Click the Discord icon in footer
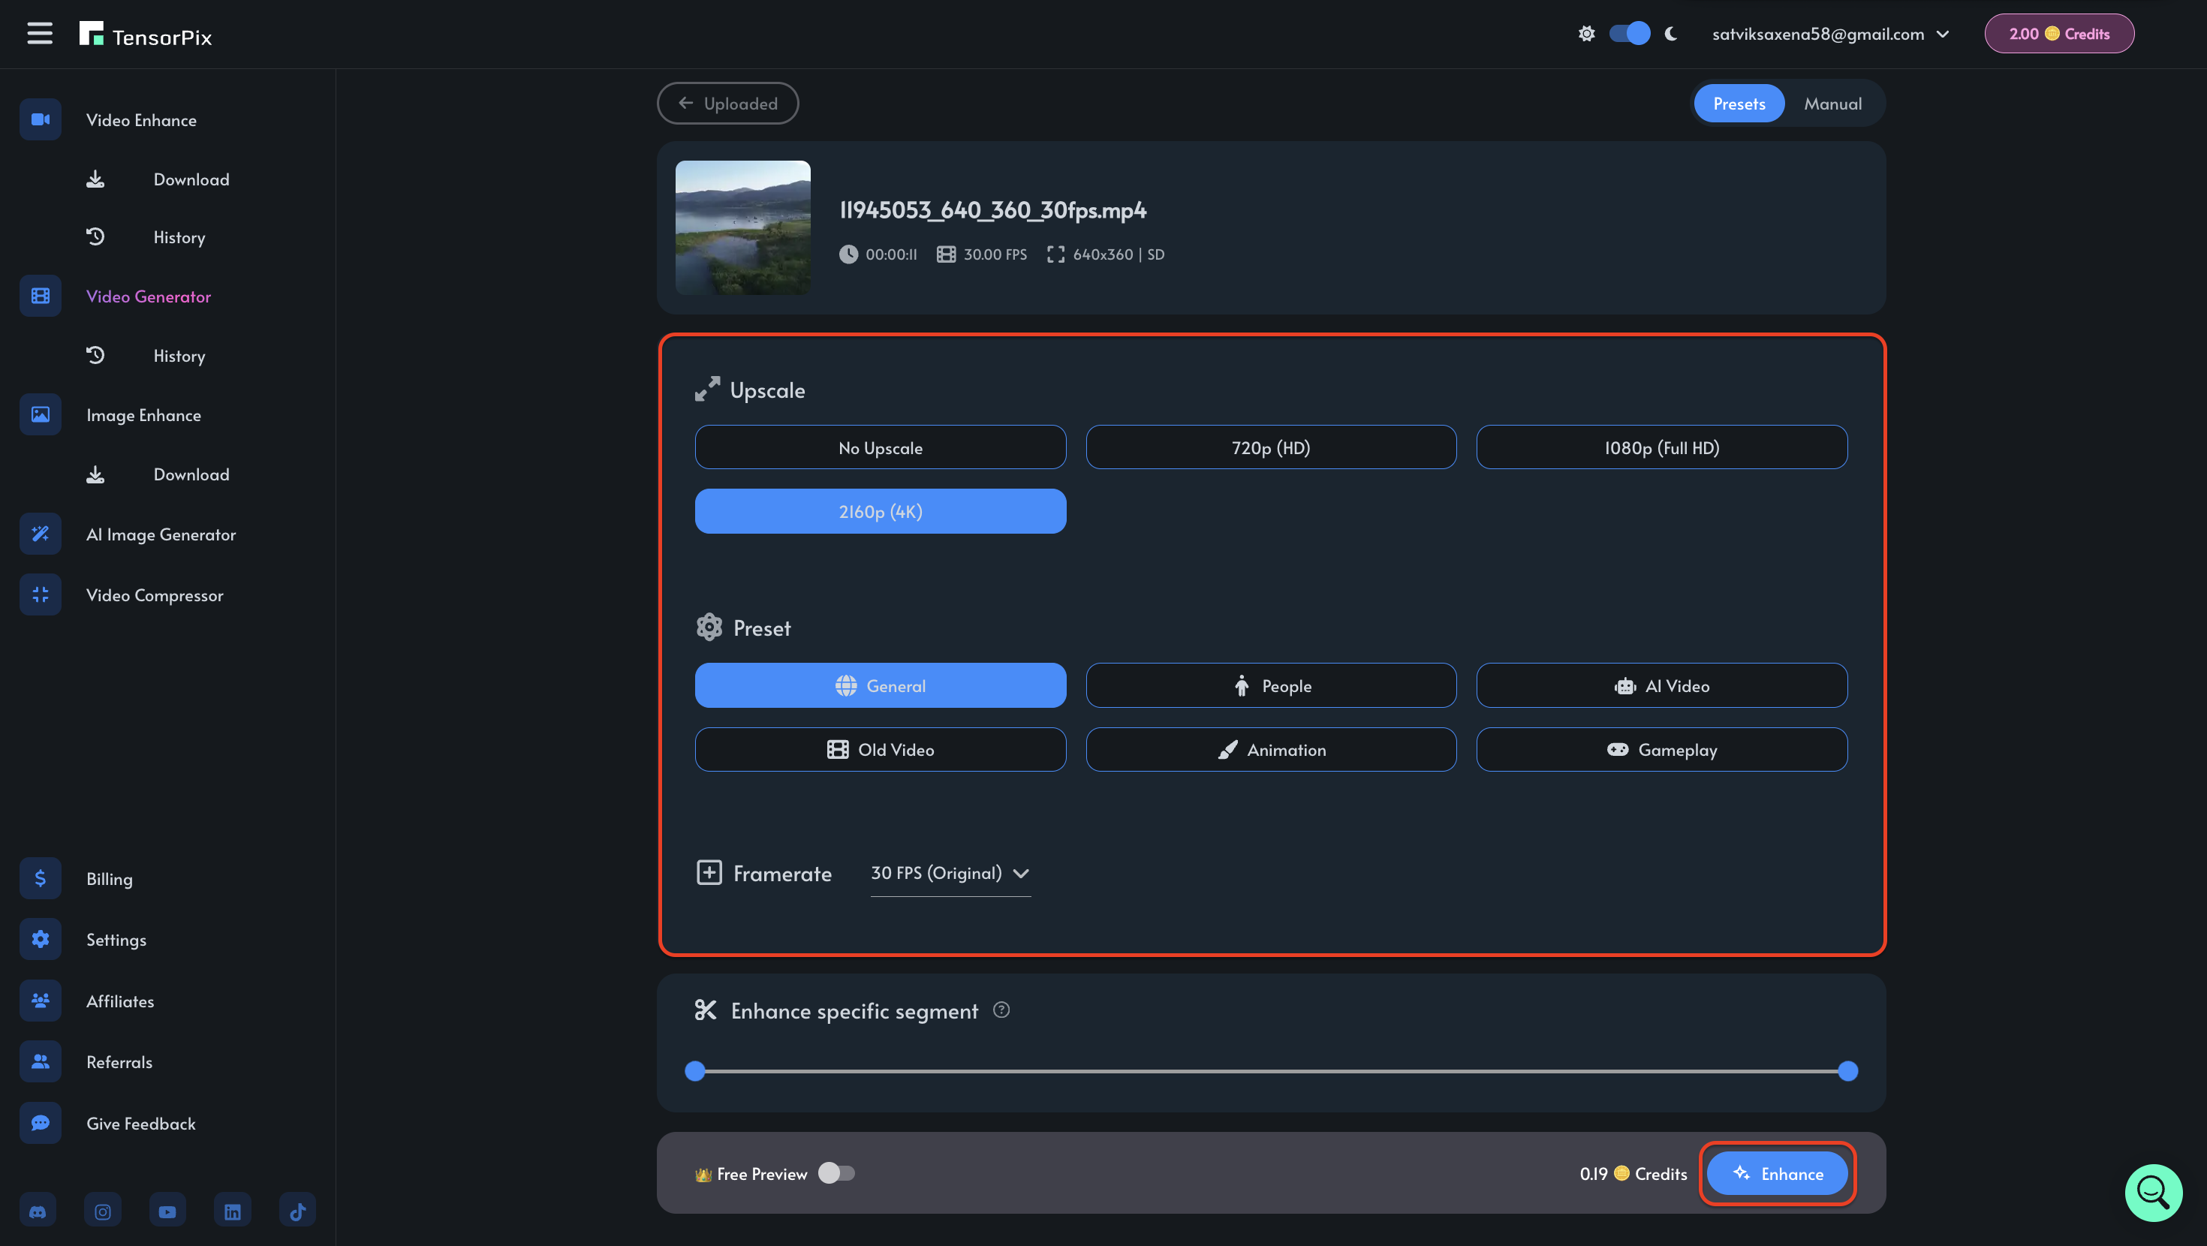 tap(38, 1211)
